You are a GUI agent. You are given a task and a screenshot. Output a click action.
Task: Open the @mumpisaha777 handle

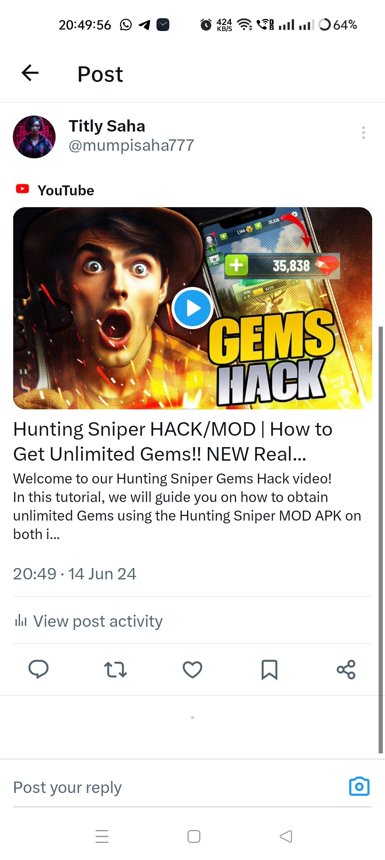click(x=131, y=145)
